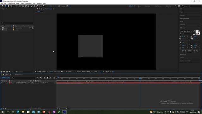The height and width of the screenshot is (114, 202).
Task: Open the Tracker panel
Action: click(x=182, y=58)
